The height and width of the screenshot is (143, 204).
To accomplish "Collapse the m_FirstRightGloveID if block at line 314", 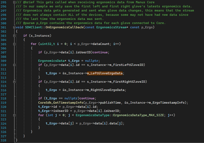I will (x=14, y=82).
